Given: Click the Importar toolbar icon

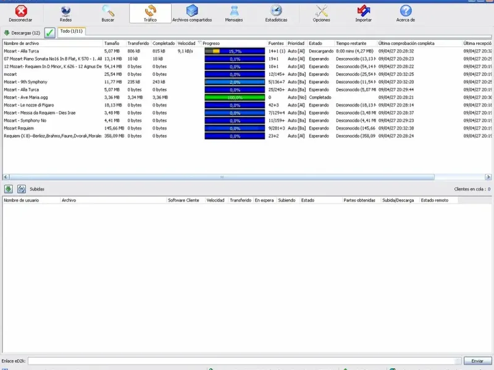Looking at the screenshot, I should pos(364,14).
